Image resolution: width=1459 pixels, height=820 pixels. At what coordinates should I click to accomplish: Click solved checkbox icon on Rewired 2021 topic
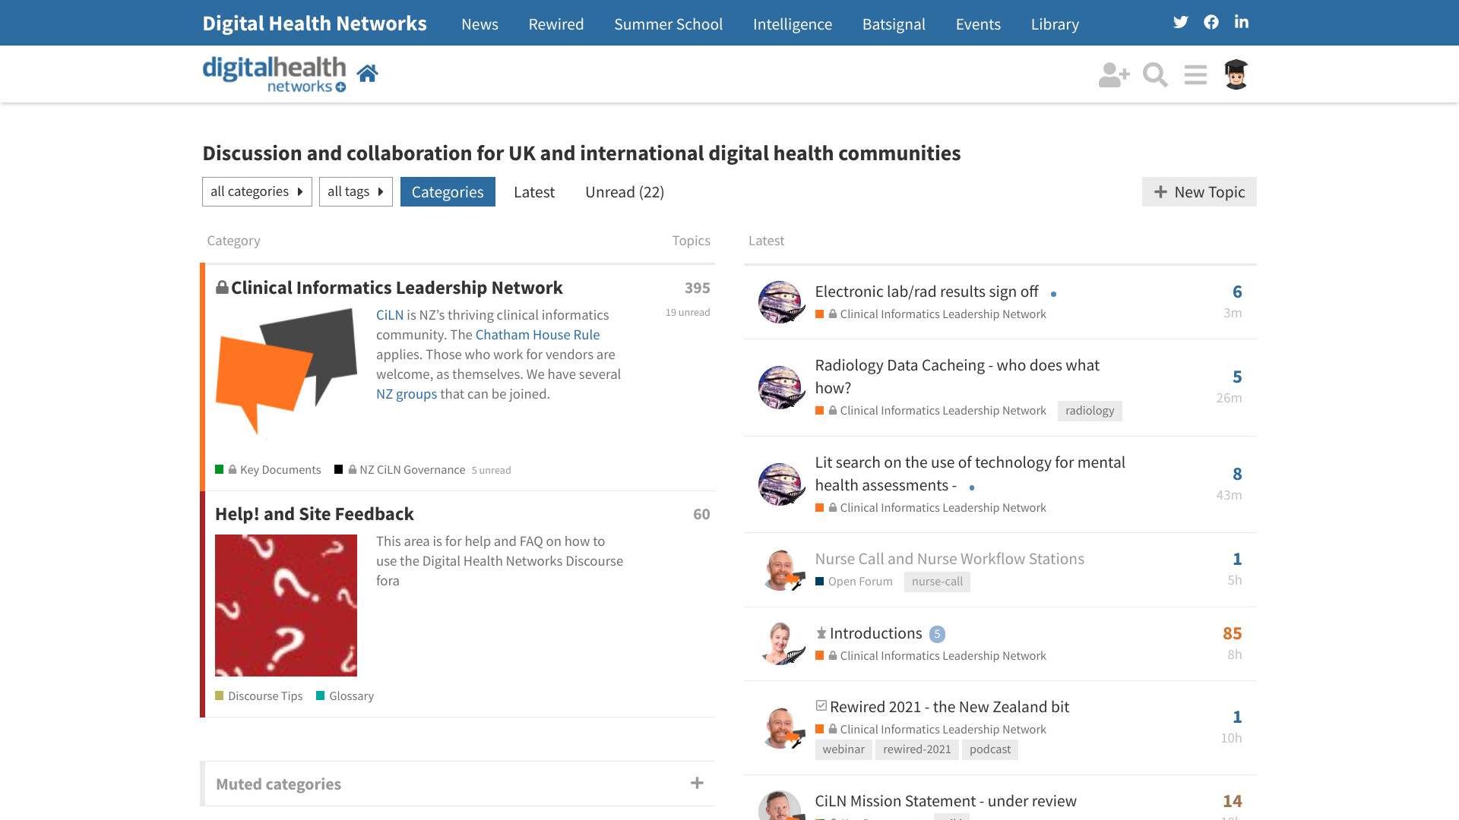(821, 706)
